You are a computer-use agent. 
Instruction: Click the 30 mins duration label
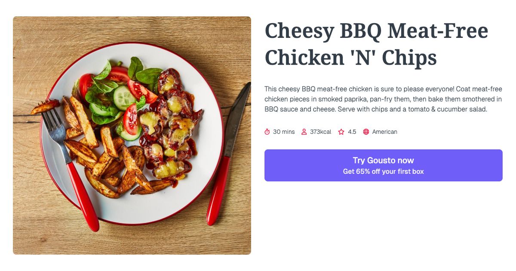pos(284,132)
